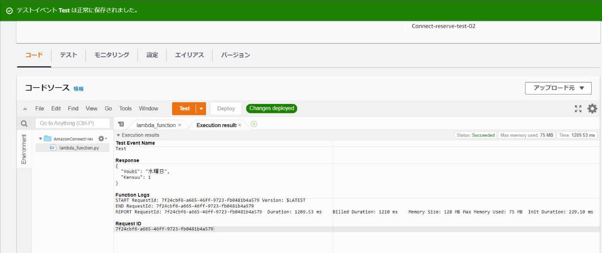
Task: Click the "Kensuu": 1 response line
Action: 136,177
